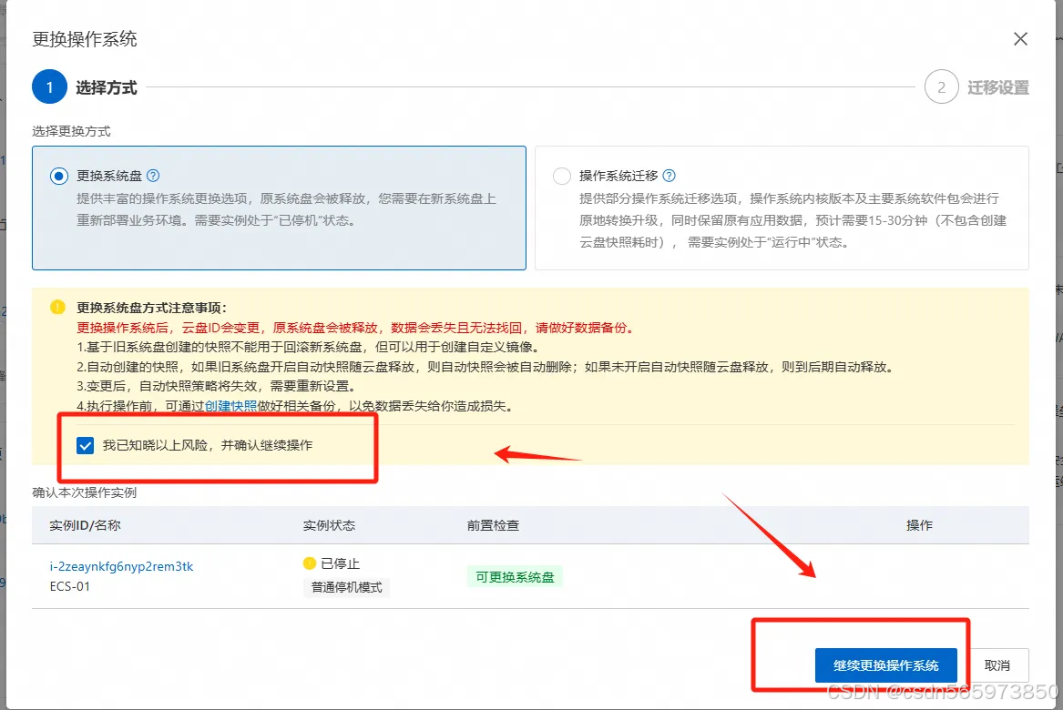Click the 普通停机模式 label
This screenshot has height=710, width=1063.
[346, 587]
